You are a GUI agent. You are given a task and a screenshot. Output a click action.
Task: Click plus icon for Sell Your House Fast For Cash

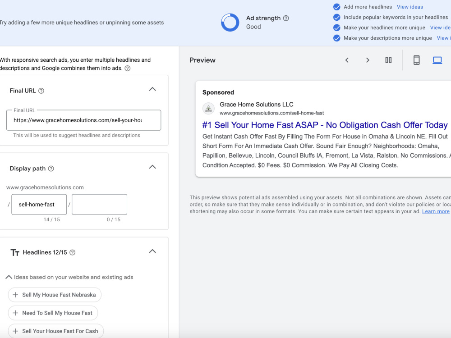coord(15,331)
